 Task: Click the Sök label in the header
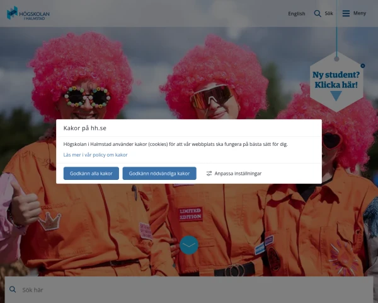point(329,13)
